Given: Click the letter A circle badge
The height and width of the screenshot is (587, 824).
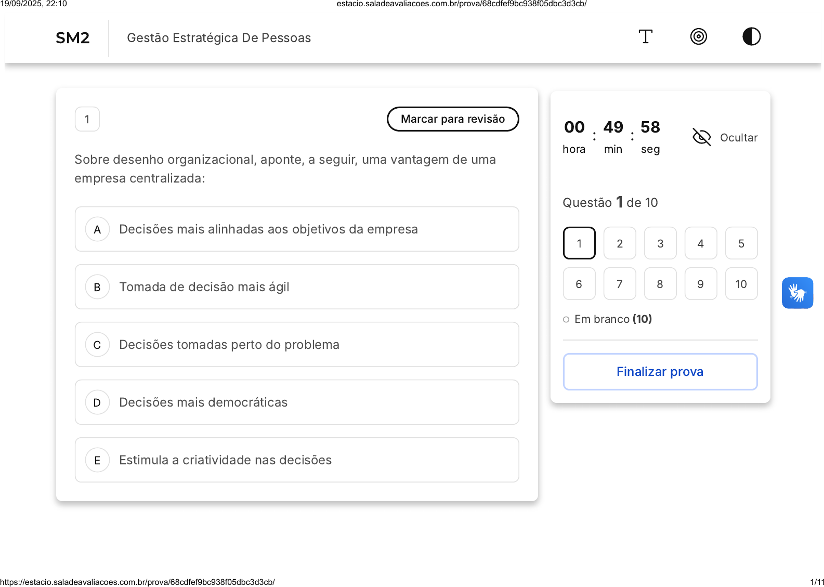Looking at the screenshot, I should click(97, 230).
